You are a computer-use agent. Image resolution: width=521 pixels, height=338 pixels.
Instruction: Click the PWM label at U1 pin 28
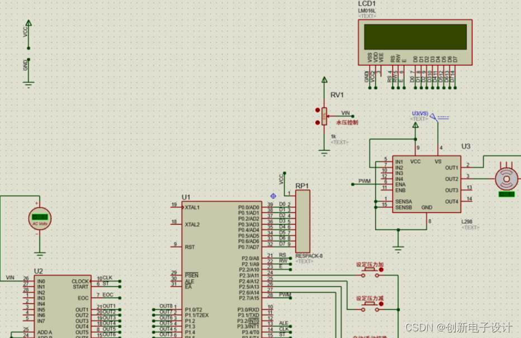pyautogui.click(x=285, y=295)
